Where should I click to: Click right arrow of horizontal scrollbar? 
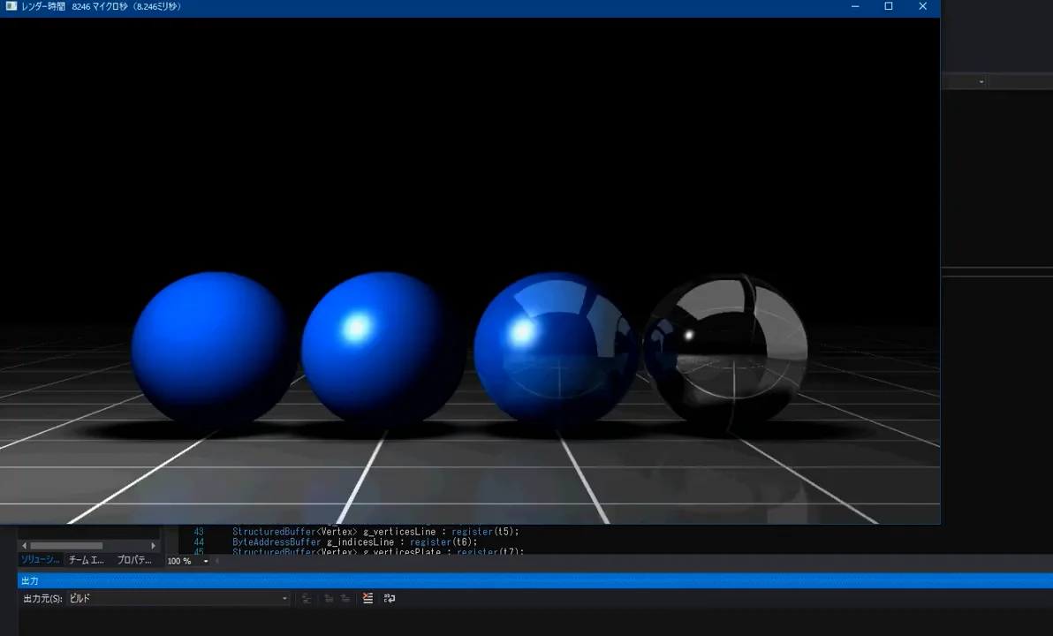tap(153, 546)
